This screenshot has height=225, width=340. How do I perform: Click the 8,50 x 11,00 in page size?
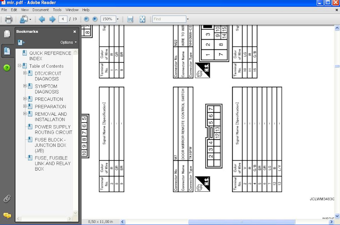(x=100, y=222)
